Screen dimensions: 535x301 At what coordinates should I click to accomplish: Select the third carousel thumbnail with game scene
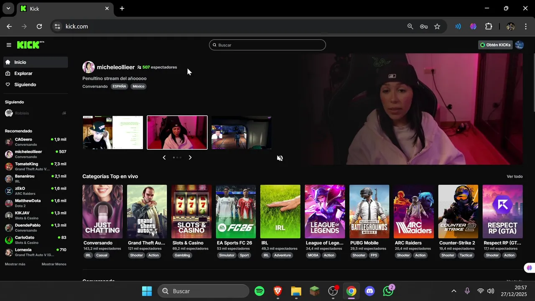pos(242,133)
